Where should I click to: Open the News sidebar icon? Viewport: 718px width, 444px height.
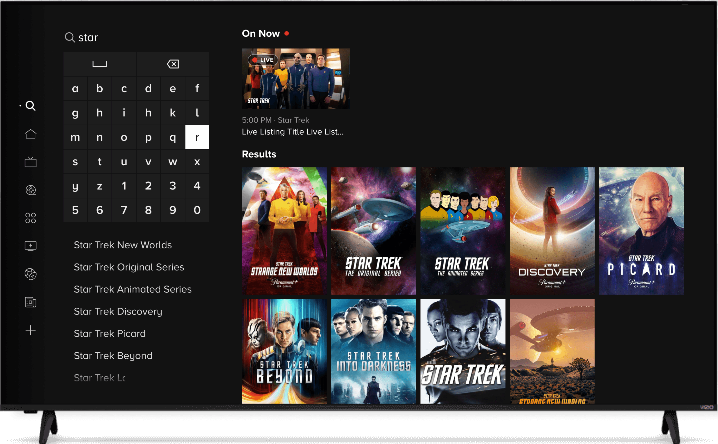[x=31, y=302]
